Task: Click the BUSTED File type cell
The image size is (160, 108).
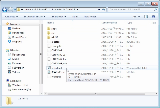Action: [133, 42]
